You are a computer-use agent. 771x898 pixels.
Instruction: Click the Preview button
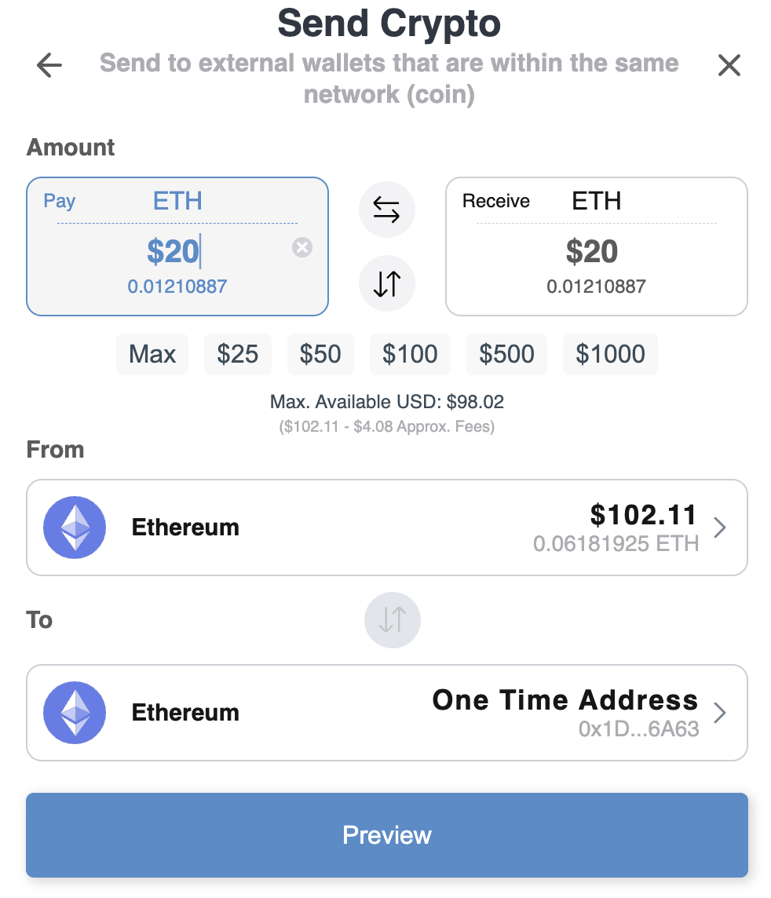(x=386, y=835)
